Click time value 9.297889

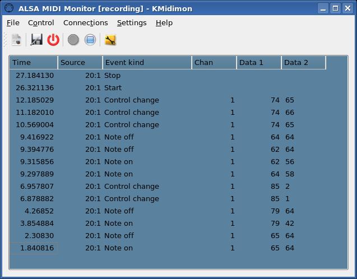tap(37, 174)
